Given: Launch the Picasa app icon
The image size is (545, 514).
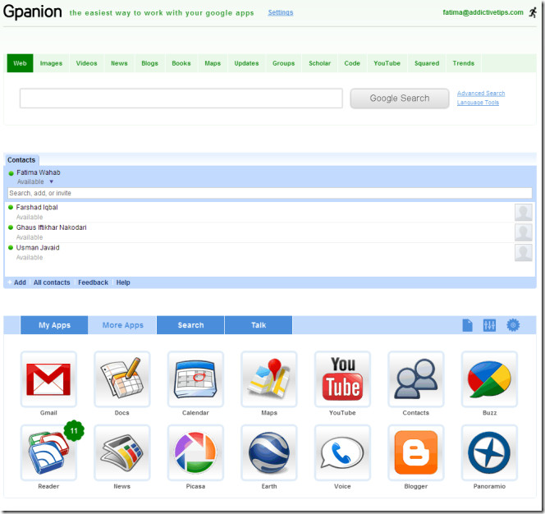Looking at the screenshot, I should point(195,452).
